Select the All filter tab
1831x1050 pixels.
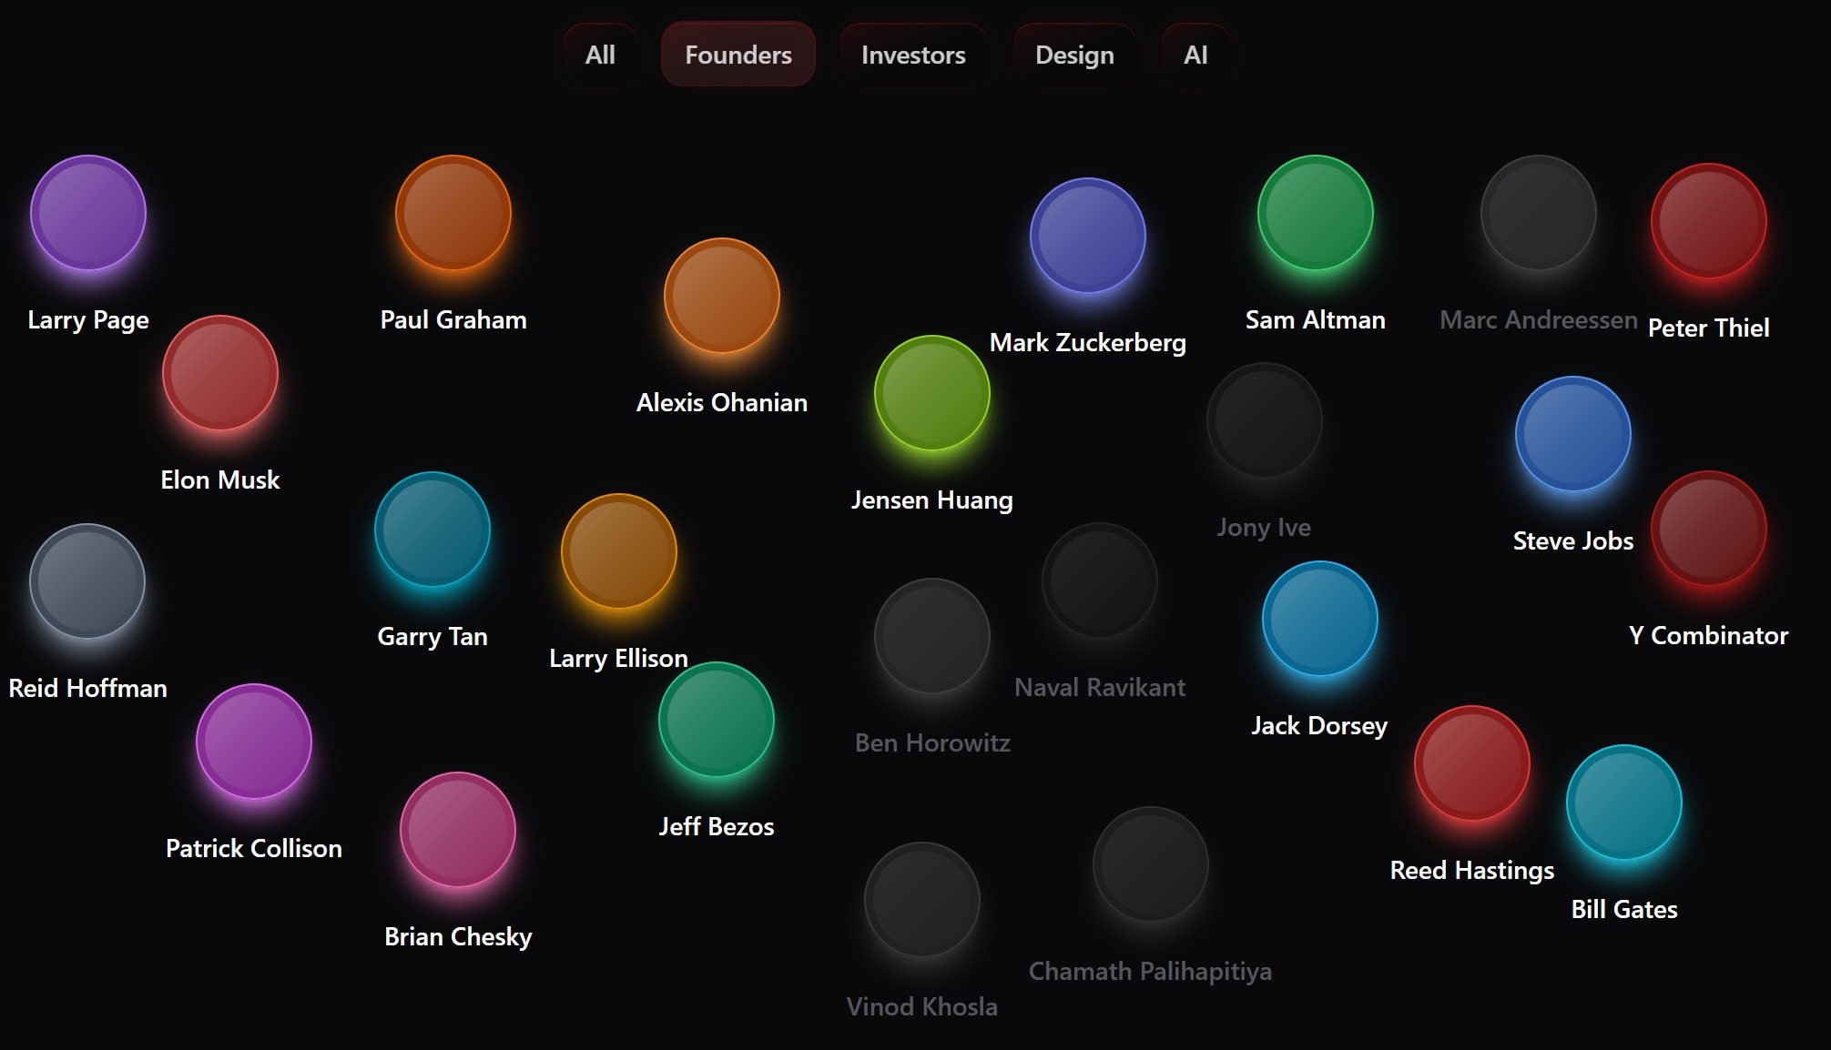tap(600, 55)
